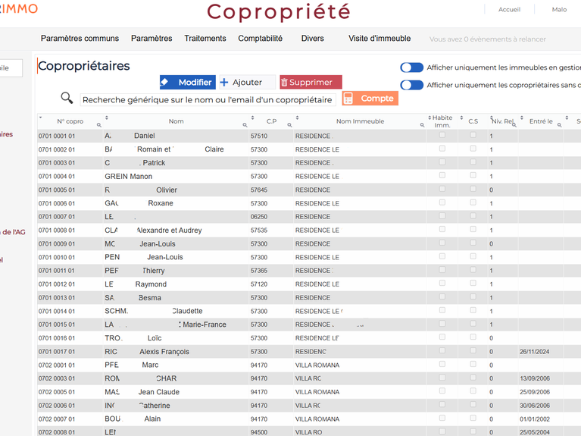
Task: Click the magnifier icon beside the search field
Action: point(67,98)
